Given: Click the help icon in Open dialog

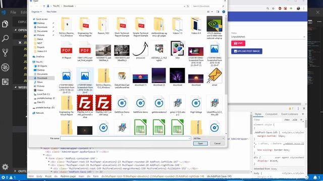Looking at the screenshot, I should [x=224, y=12].
